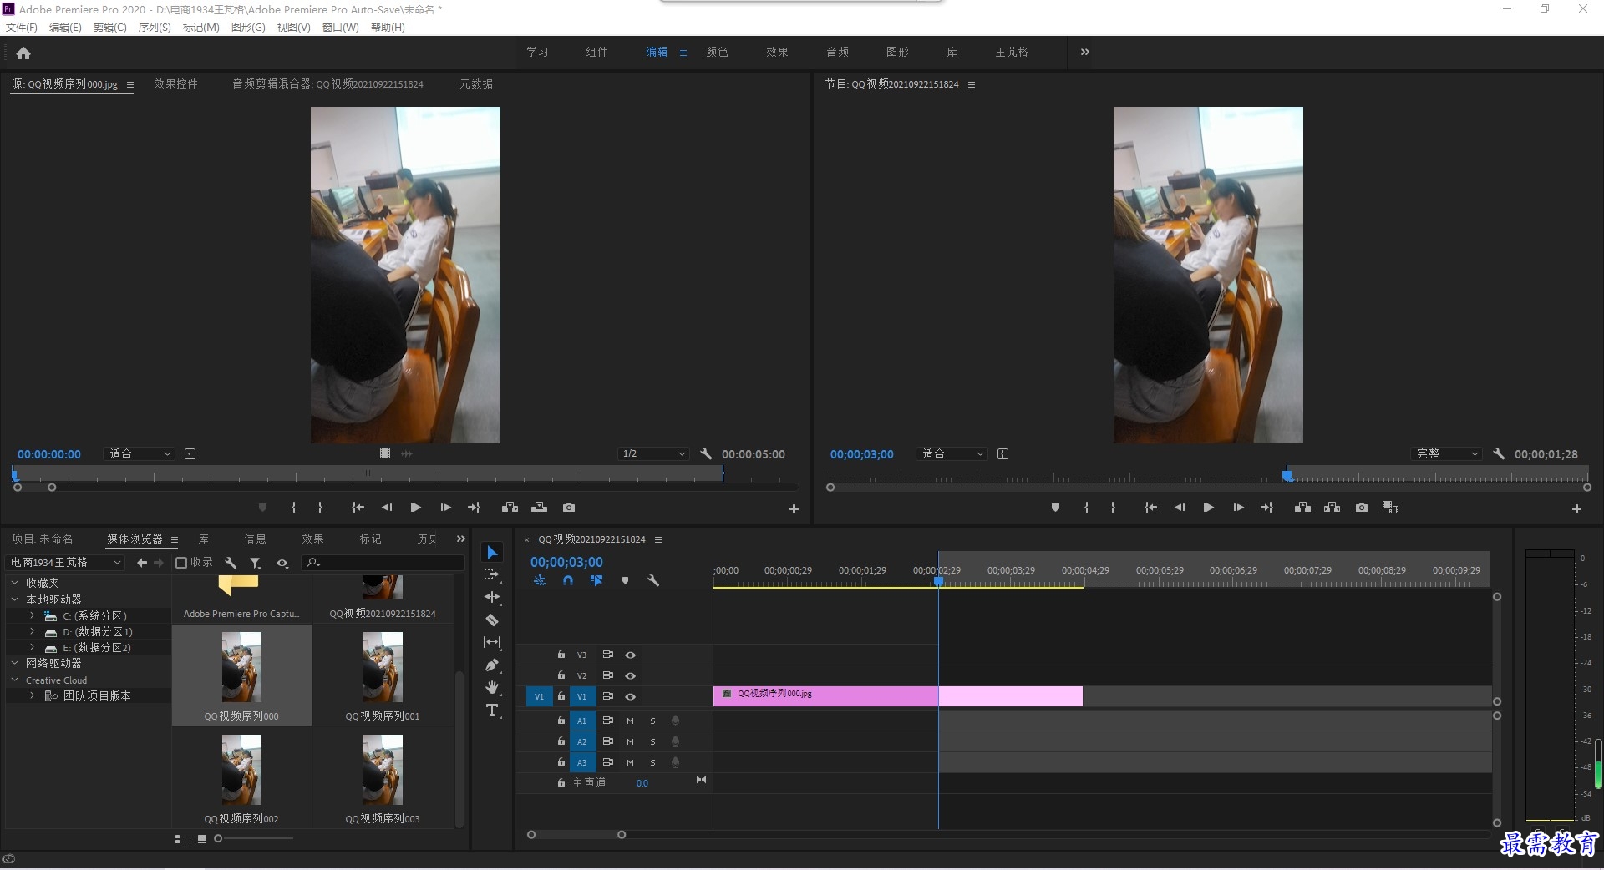Click Source timecode 00:00:00:00
The height and width of the screenshot is (870, 1604).
click(x=49, y=454)
